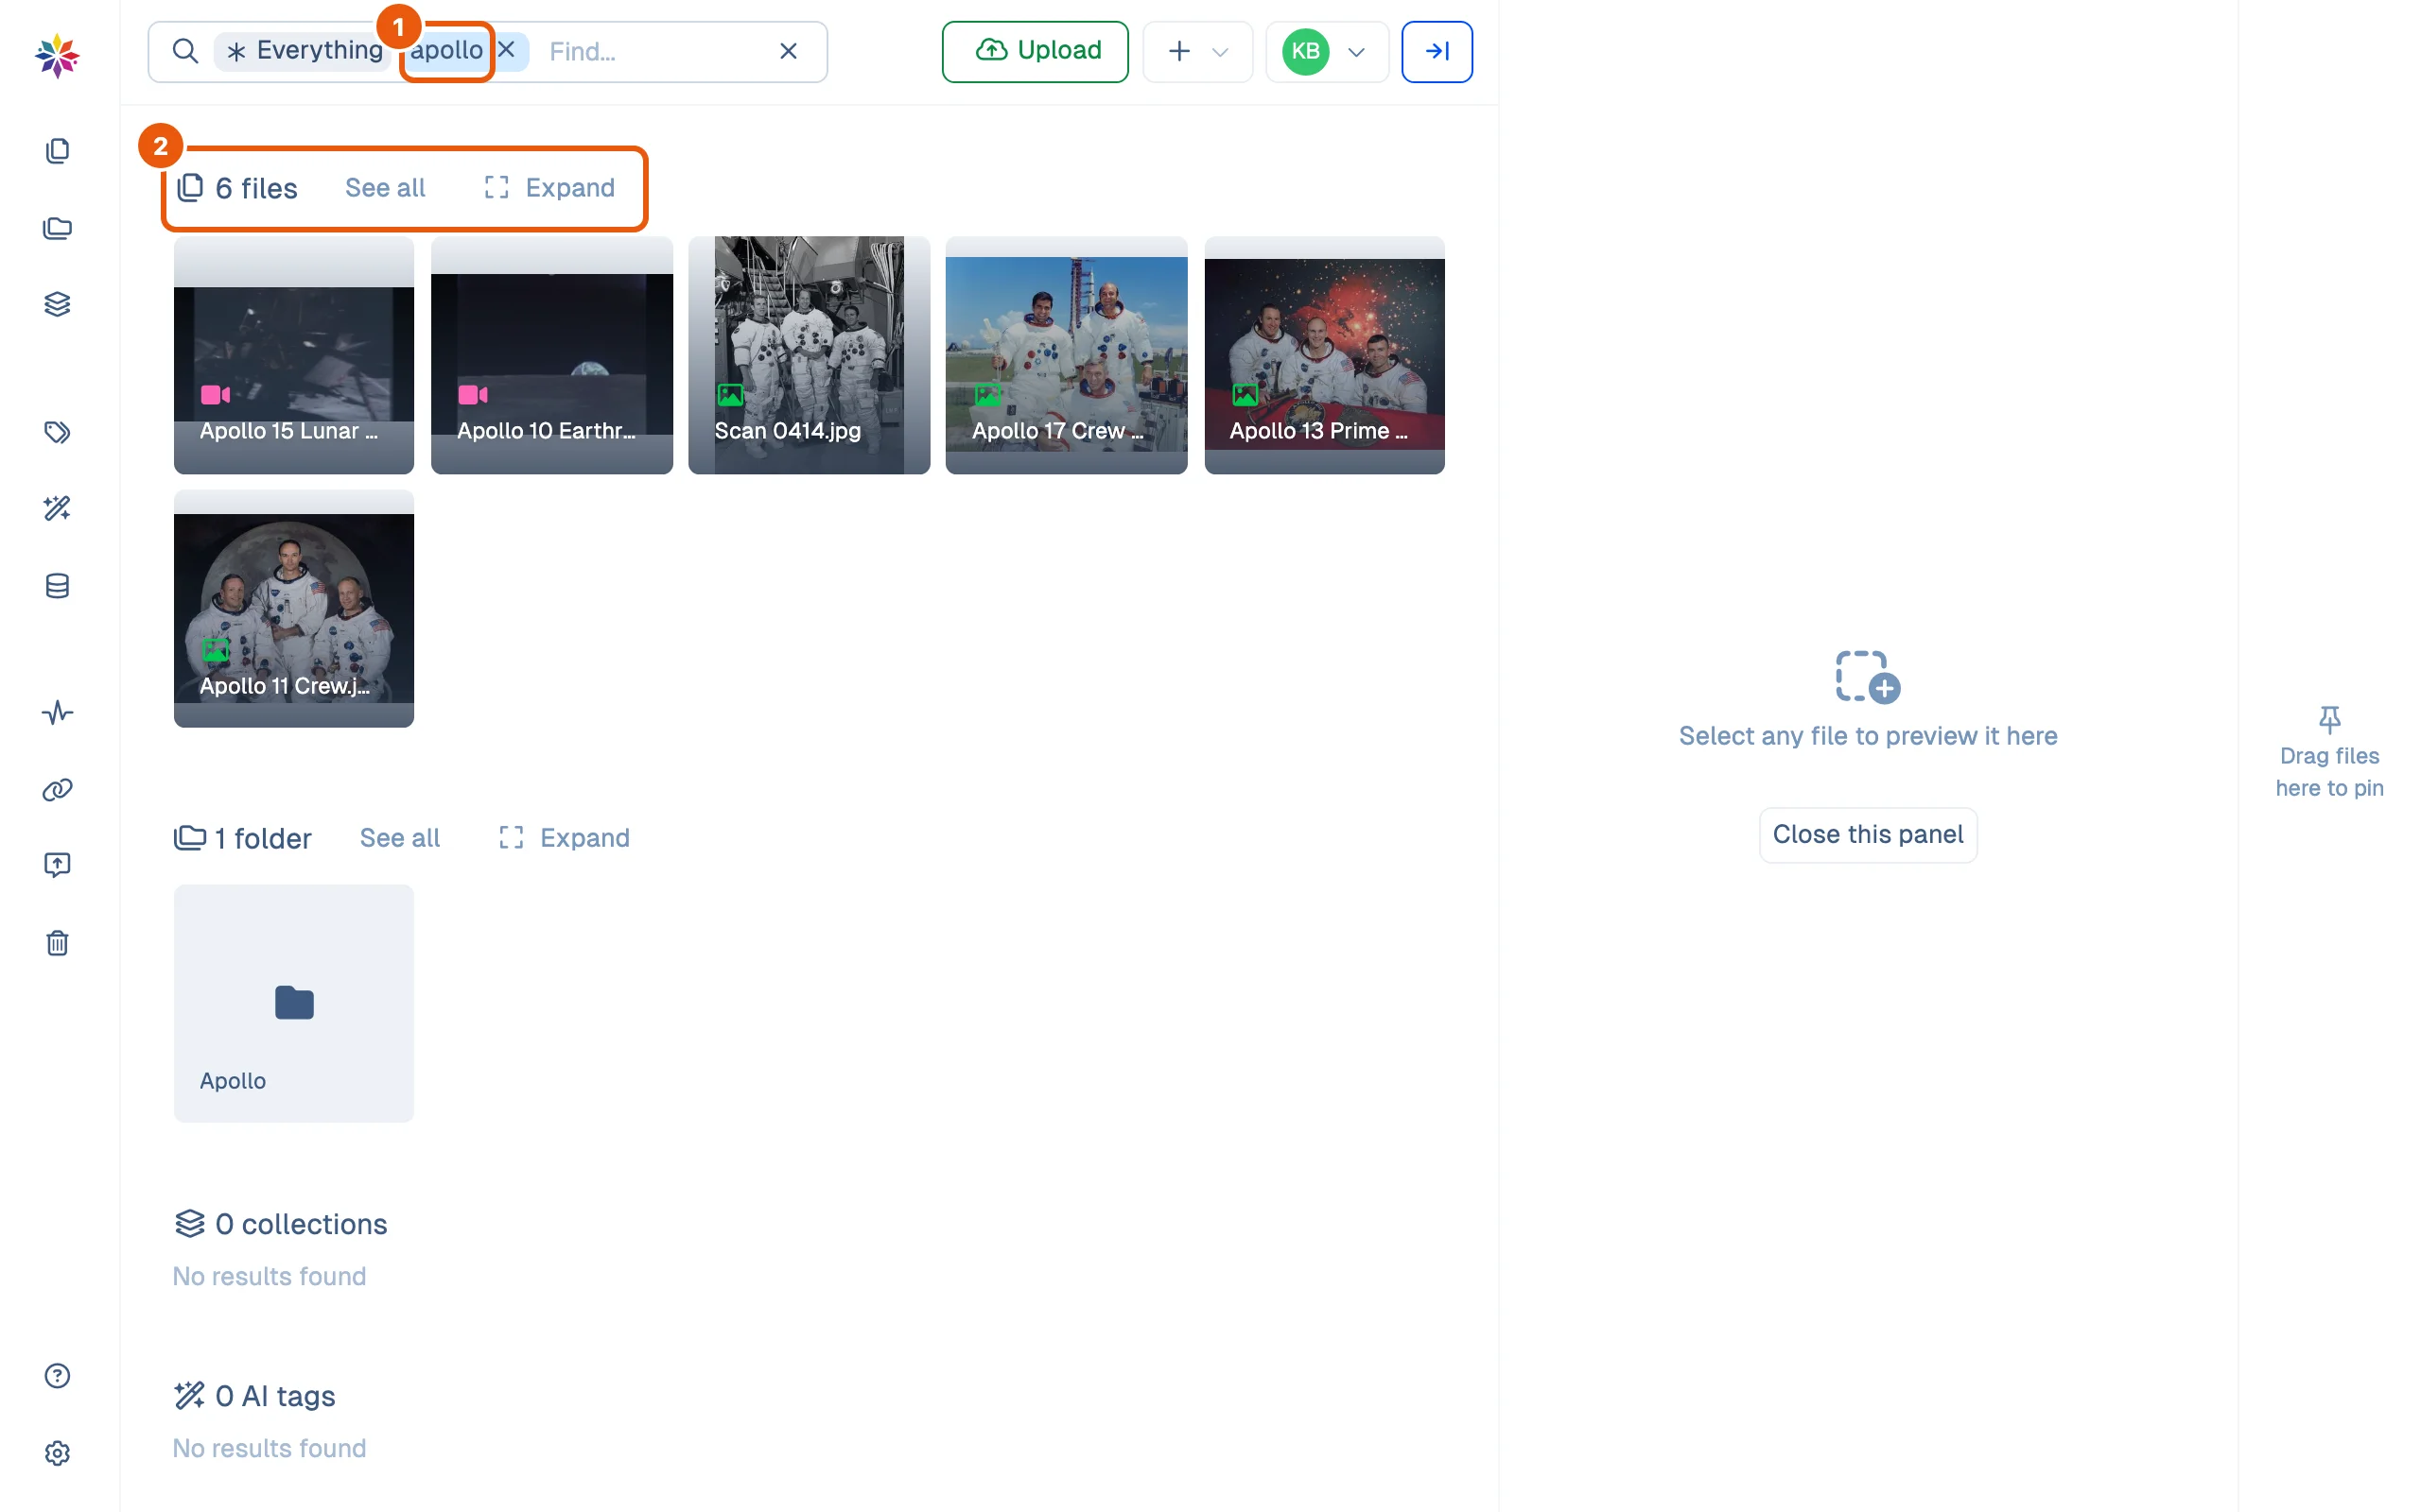The height and width of the screenshot is (1512, 2421).
Task: Expand the 6 files section
Action: click(x=550, y=188)
